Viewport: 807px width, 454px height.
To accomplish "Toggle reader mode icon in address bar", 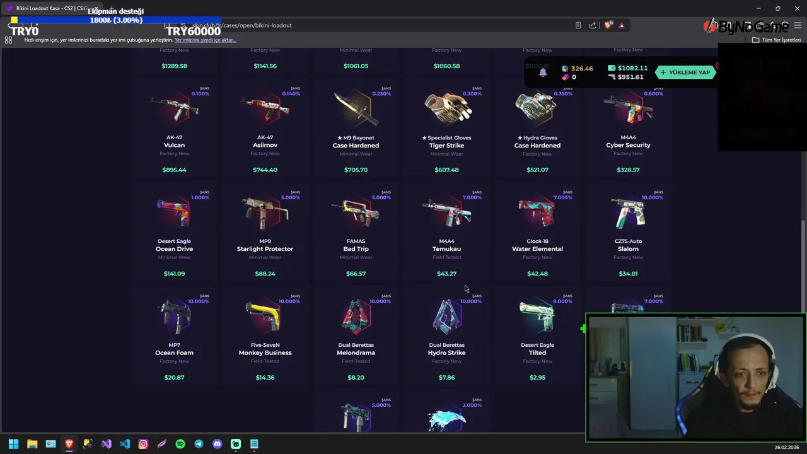I will [x=578, y=25].
